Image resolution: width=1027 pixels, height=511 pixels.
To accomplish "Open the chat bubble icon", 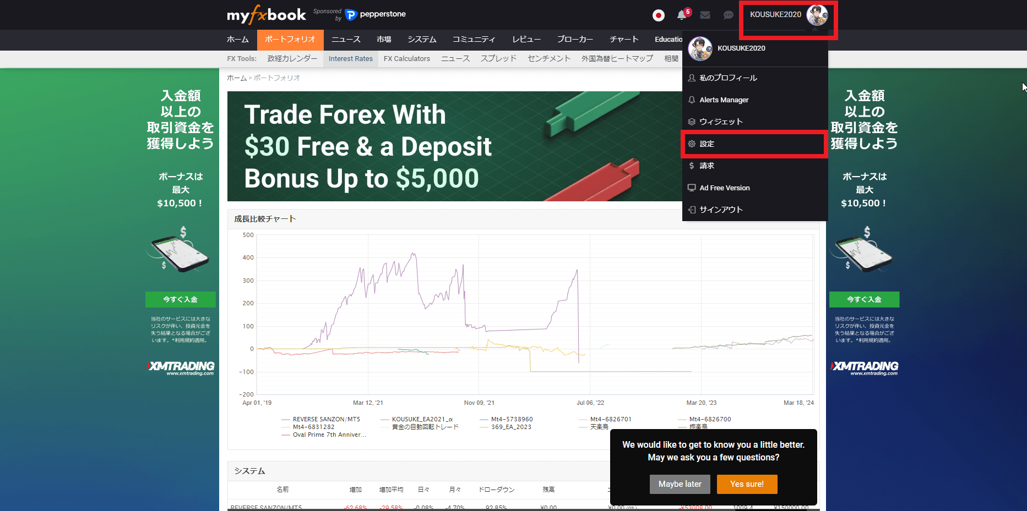I will point(728,15).
